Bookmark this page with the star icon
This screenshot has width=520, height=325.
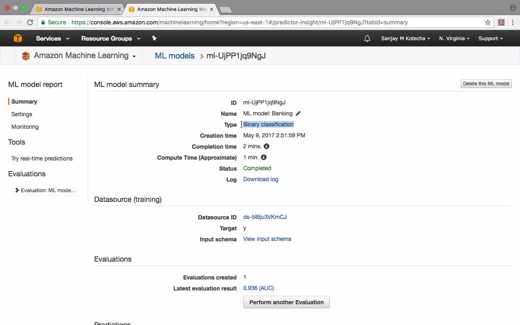(x=488, y=22)
